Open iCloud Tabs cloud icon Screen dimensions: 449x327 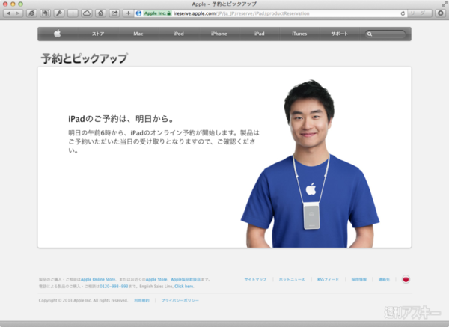tap(87, 13)
